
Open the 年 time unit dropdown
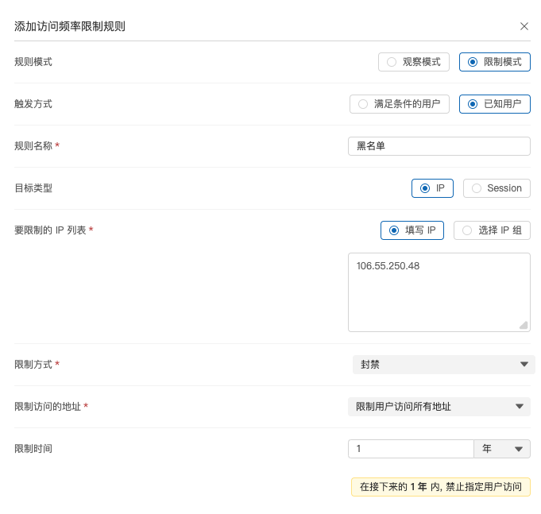click(502, 449)
